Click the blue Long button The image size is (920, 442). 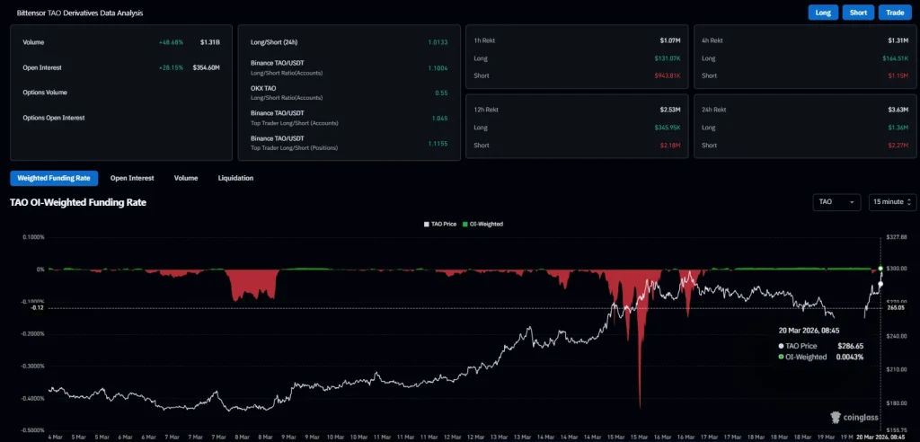click(x=823, y=13)
